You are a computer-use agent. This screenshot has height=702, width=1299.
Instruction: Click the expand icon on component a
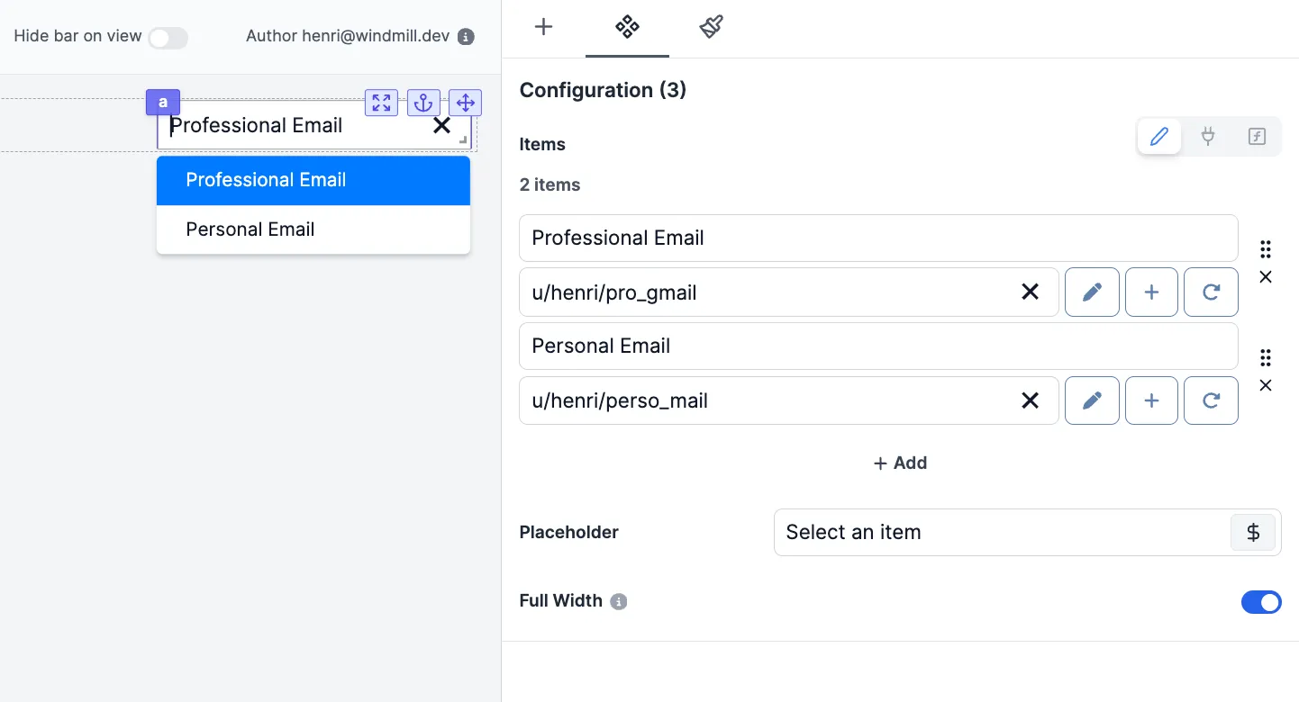click(381, 103)
